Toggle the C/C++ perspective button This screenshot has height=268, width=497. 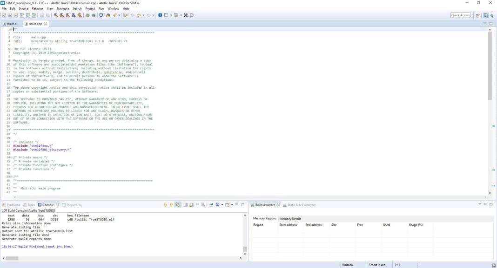tap(485, 15)
